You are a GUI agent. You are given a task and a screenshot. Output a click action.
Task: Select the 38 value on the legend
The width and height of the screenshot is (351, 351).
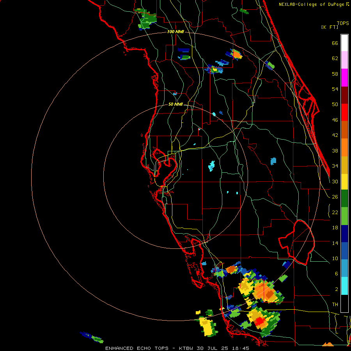(335, 151)
